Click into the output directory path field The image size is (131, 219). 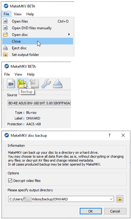pos(59,199)
